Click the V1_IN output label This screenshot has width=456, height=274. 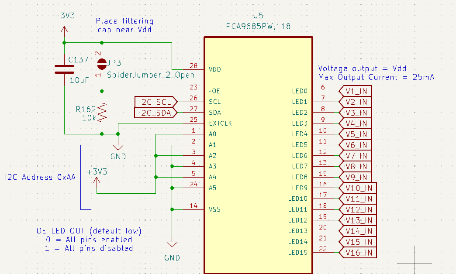[x=356, y=91]
